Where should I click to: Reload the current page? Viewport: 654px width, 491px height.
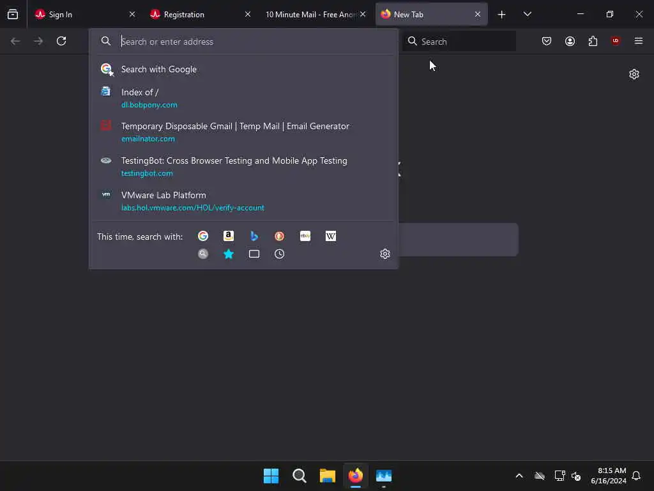pyautogui.click(x=61, y=41)
